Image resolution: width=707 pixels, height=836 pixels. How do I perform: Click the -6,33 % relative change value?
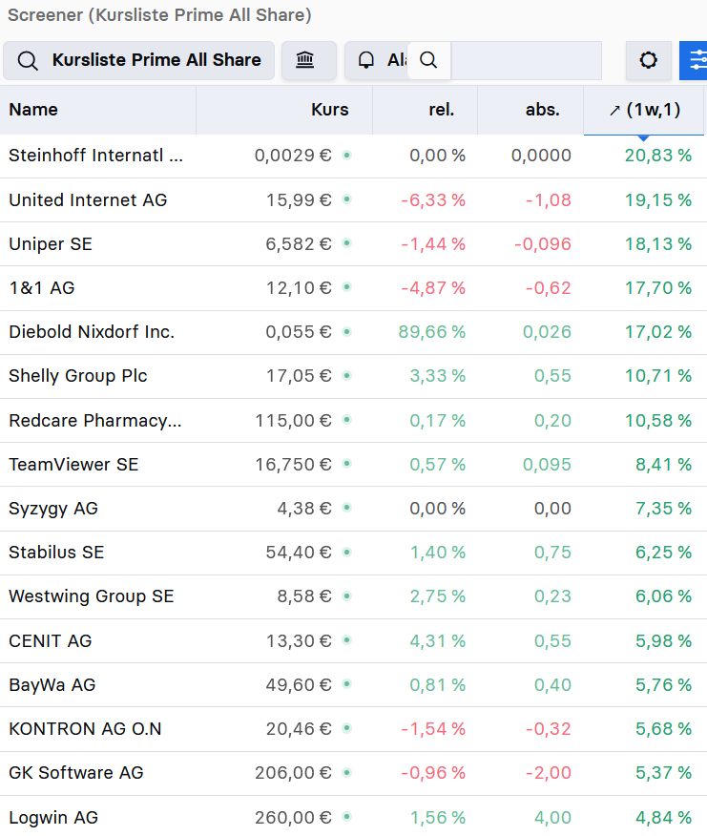click(433, 200)
